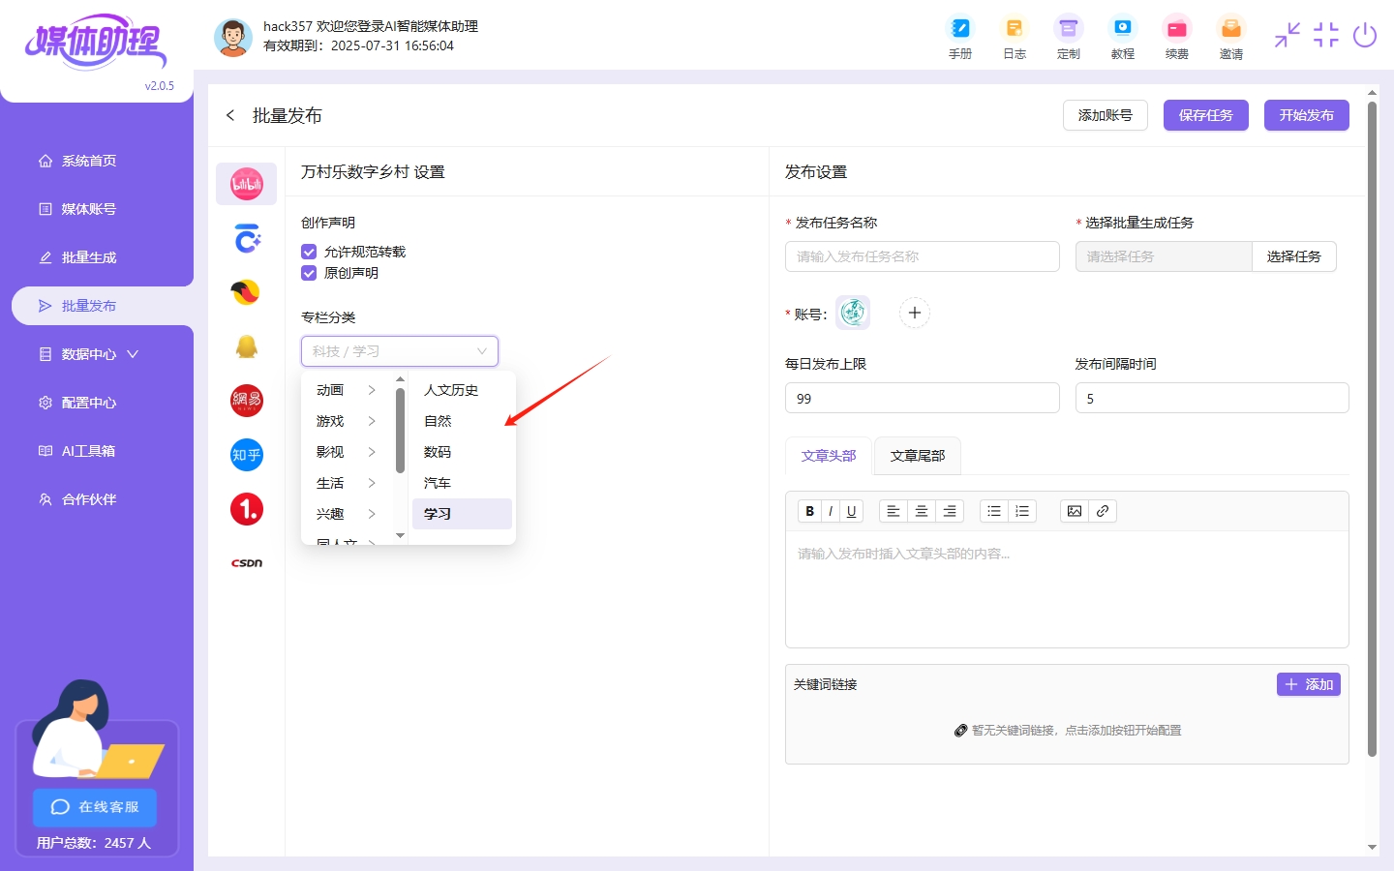The height and width of the screenshot is (871, 1394).
Task: Select 数码 from the subcategory list
Action: pos(438,452)
